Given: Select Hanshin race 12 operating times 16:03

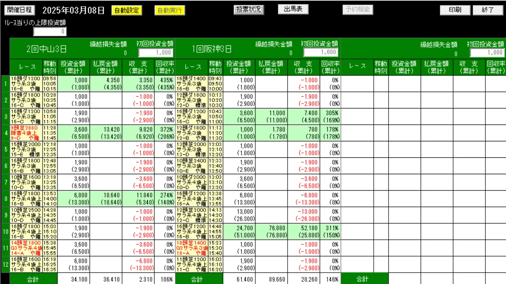Looking at the screenshot, I should click(x=215, y=264).
